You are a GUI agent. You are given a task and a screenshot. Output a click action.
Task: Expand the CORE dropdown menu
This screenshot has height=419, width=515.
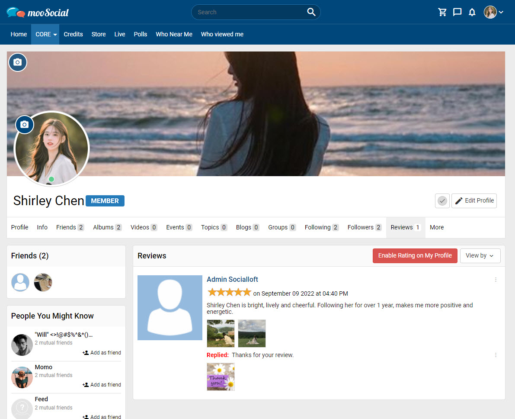(x=45, y=34)
